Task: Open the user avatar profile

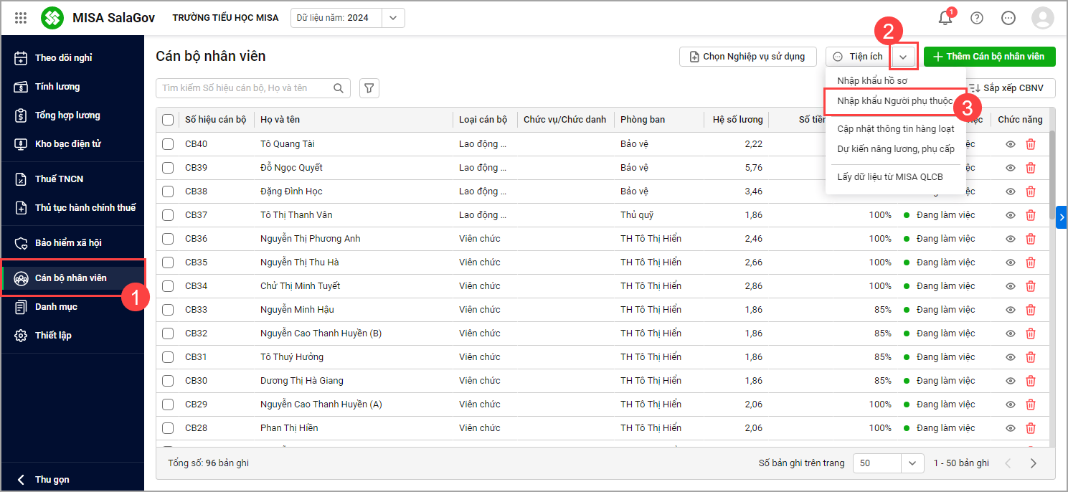Action: (1042, 18)
